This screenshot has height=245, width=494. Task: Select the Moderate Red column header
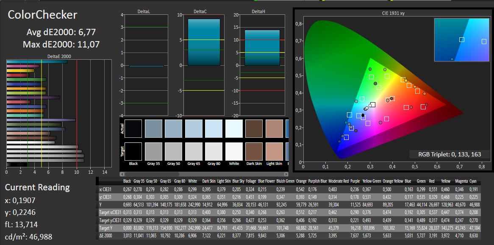(339, 181)
